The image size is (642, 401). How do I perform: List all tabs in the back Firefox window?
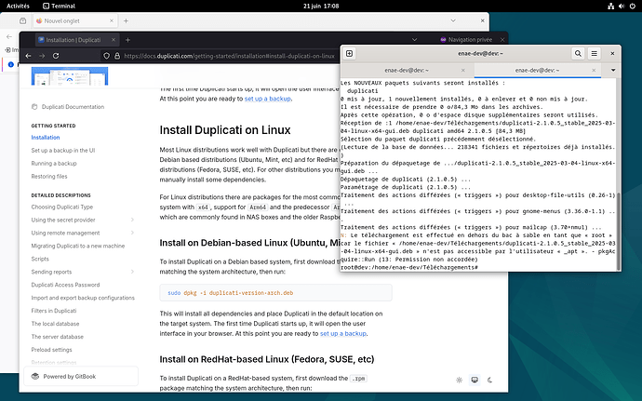[453, 20]
